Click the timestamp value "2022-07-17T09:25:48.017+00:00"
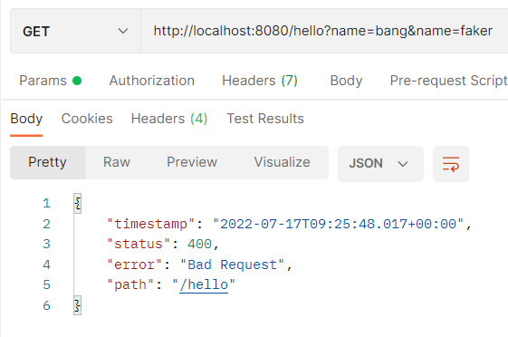This screenshot has height=337, width=508. pos(339,224)
